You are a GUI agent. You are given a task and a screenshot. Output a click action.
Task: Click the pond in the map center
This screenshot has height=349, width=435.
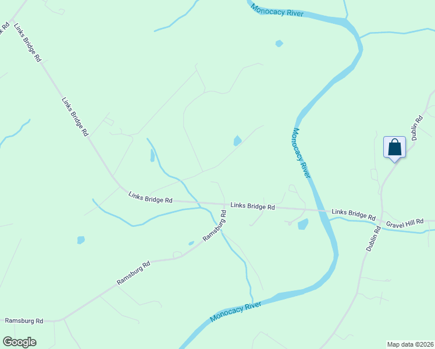(x=237, y=141)
